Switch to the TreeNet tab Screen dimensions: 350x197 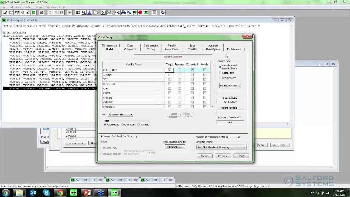pos(192,50)
